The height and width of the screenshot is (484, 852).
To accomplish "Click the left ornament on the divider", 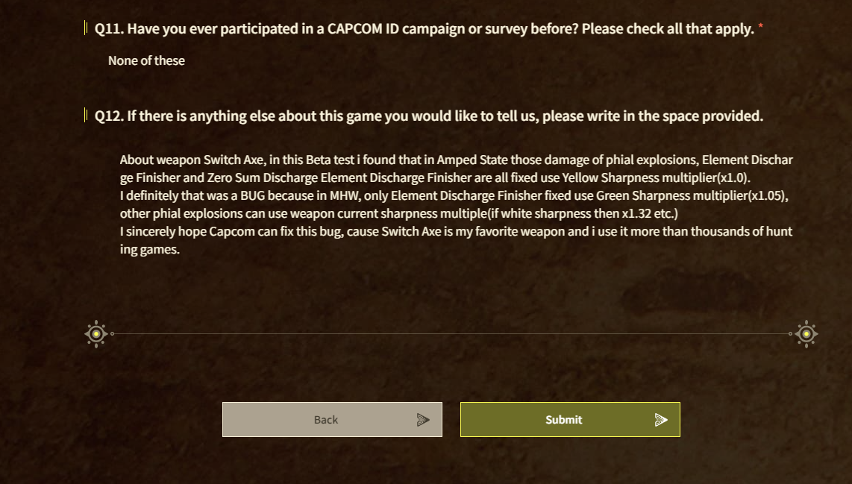I will [96, 333].
